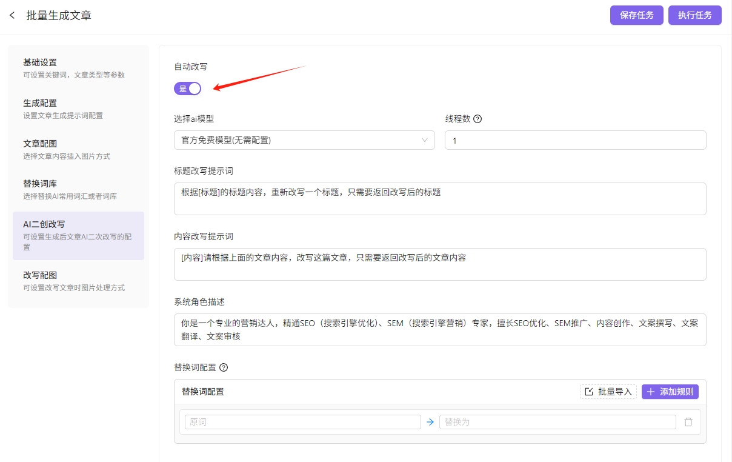Select the 替换词库 section
Image resolution: width=732 pixels, height=462 pixels.
coord(78,189)
